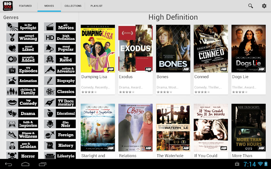Screen dimensions: 271x169
Task: Open the Collections tab
Action: (x=73, y=6)
